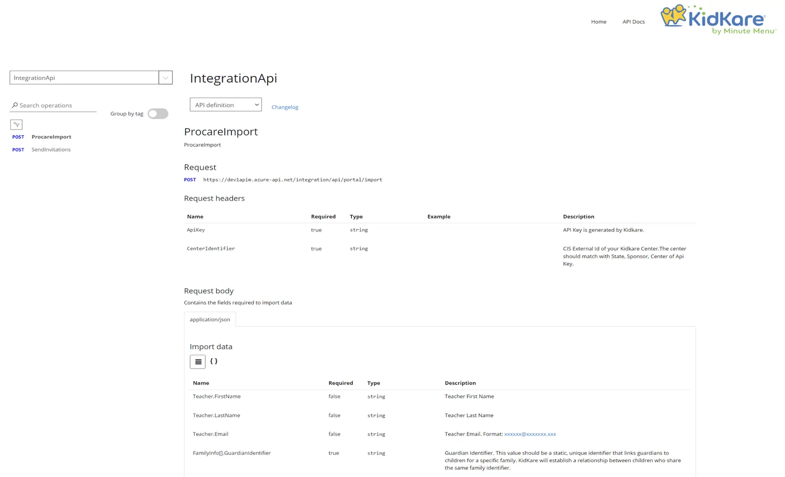Click the Teacher.FirstName field name
Viewport: 785px width, 477px height.
(217, 396)
